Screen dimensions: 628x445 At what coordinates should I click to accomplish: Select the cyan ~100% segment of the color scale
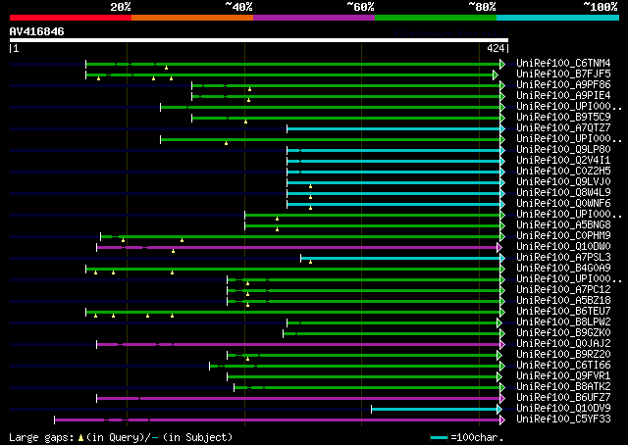tap(558, 18)
